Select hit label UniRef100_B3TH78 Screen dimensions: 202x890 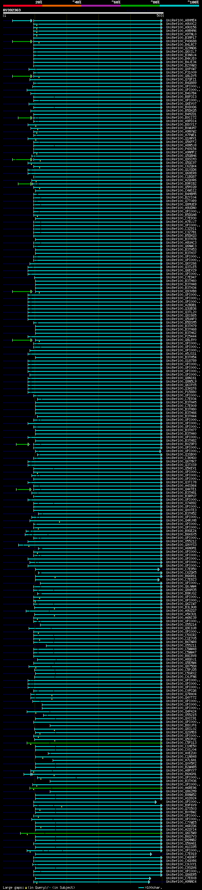181,239
